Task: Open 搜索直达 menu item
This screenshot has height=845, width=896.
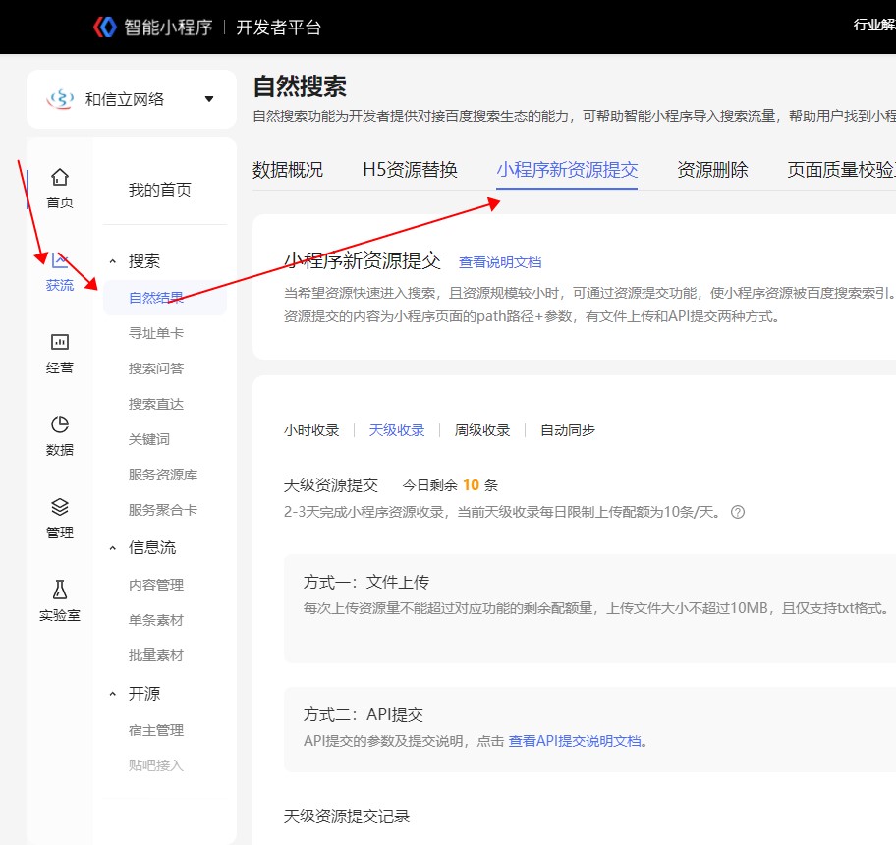Action: 156,404
